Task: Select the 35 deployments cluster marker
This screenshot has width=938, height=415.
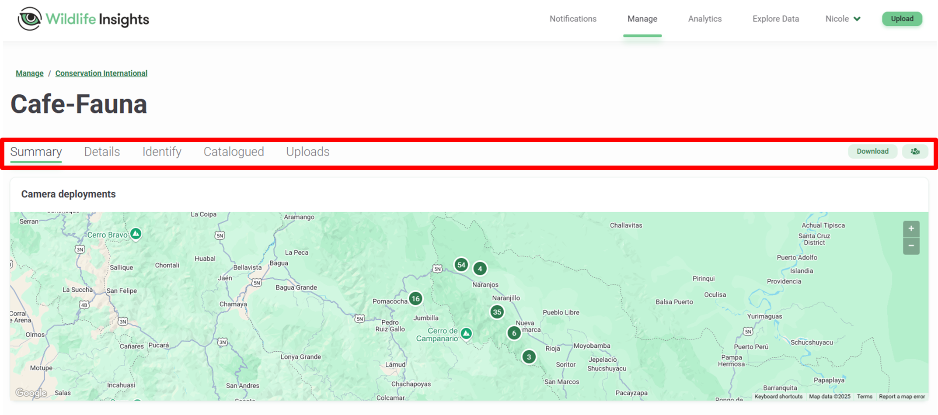Action: click(497, 312)
